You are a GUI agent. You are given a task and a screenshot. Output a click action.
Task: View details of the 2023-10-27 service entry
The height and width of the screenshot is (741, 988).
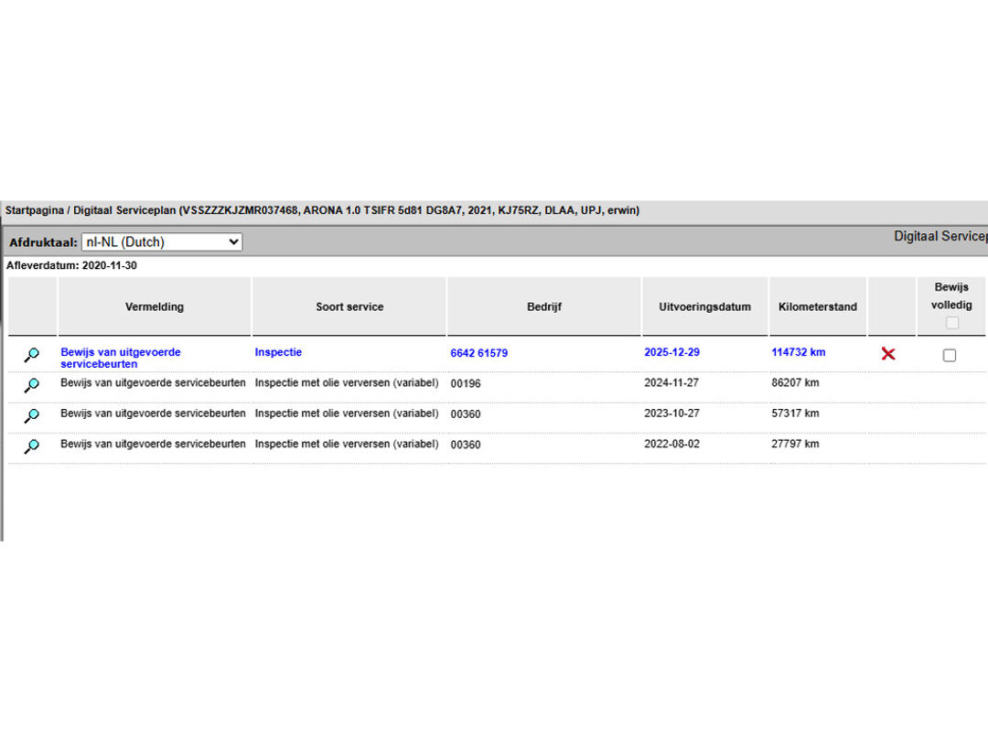coord(32,415)
